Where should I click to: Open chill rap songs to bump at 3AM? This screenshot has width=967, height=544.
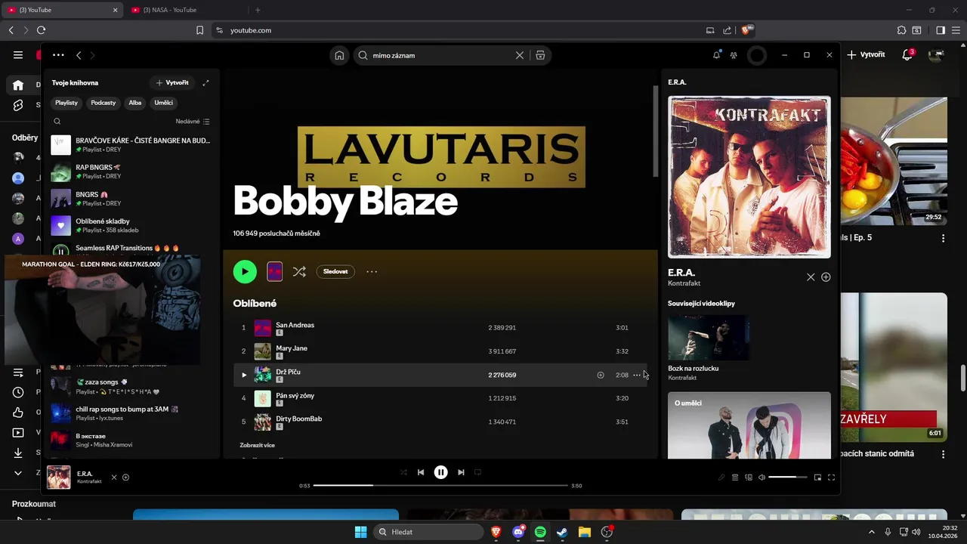pos(131,413)
